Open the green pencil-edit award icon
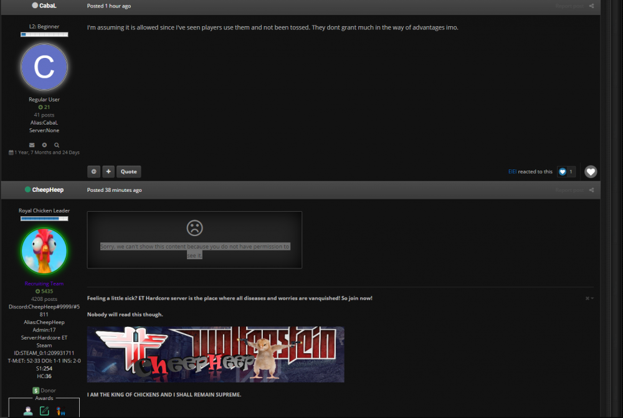The width and height of the screenshot is (623, 418). point(44,411)
